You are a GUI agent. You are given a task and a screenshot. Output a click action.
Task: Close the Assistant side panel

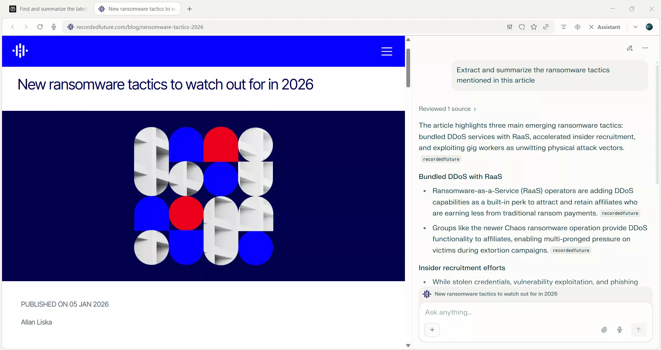pyautogui.click(x=591, y=27)
